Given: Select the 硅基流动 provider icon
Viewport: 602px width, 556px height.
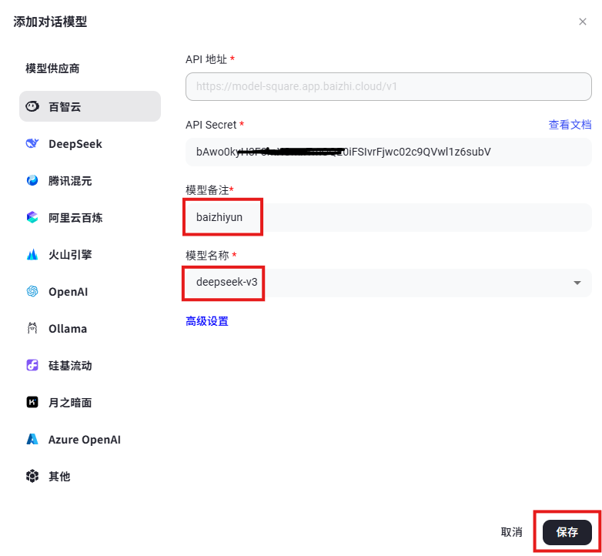Looking at the screenshot, I should (x=32, y=365).
